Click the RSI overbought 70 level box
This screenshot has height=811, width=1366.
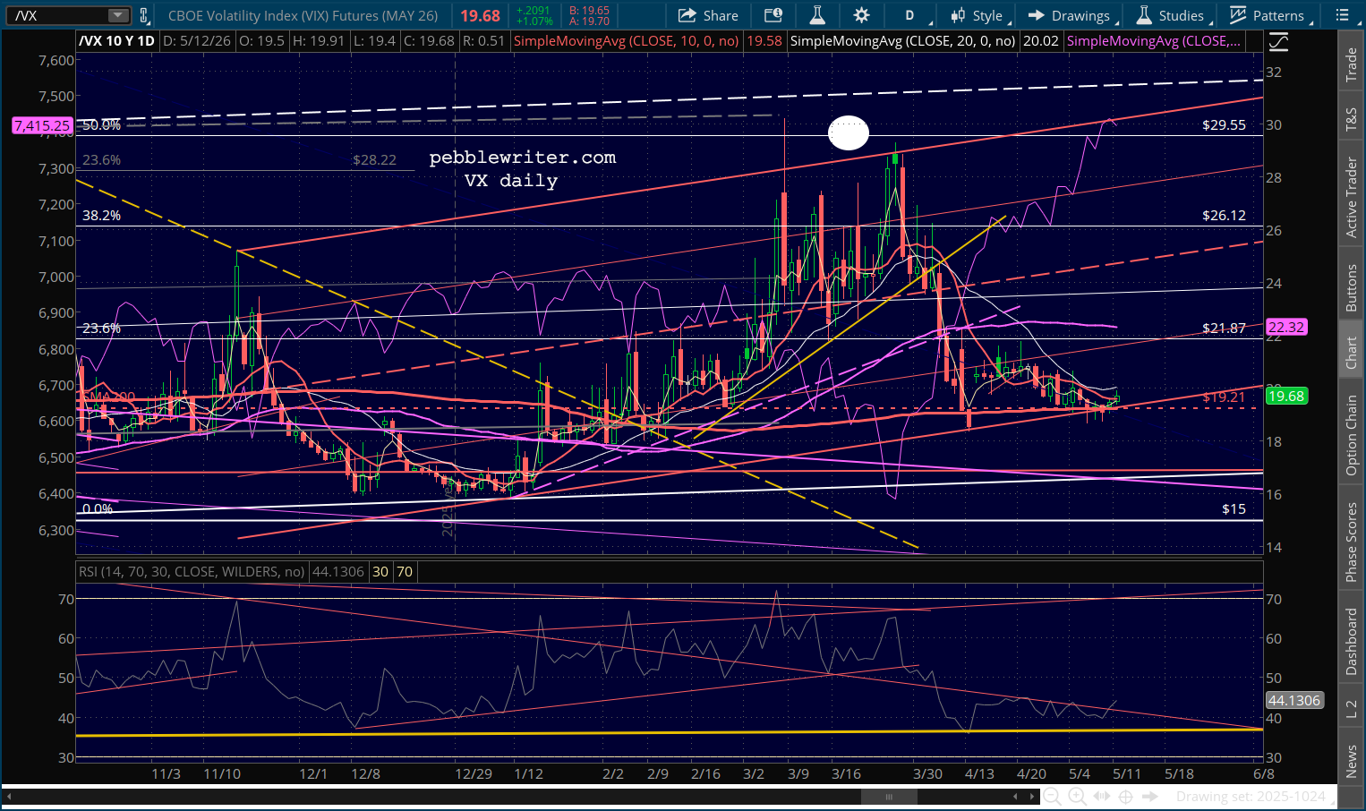(405, 571)
